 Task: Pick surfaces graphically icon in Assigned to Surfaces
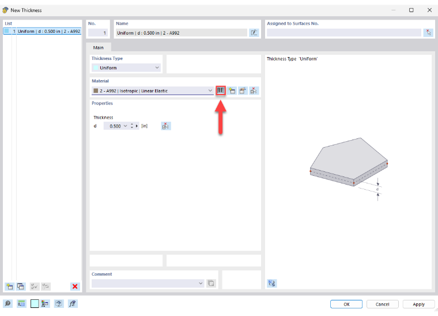[x=428, y=33]
